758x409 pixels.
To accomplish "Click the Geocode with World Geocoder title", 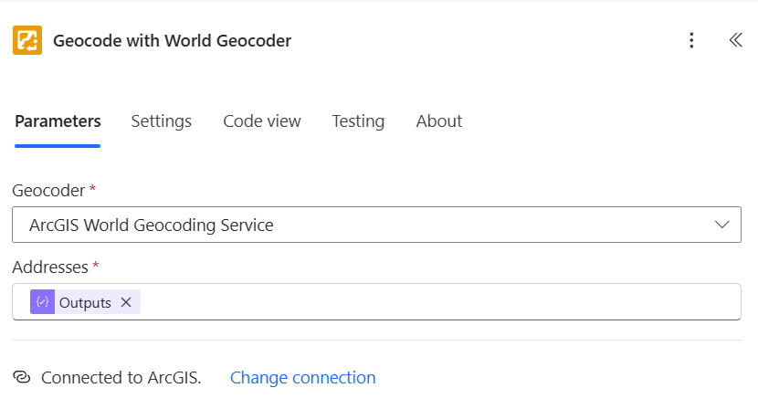I will coord(172,40).
